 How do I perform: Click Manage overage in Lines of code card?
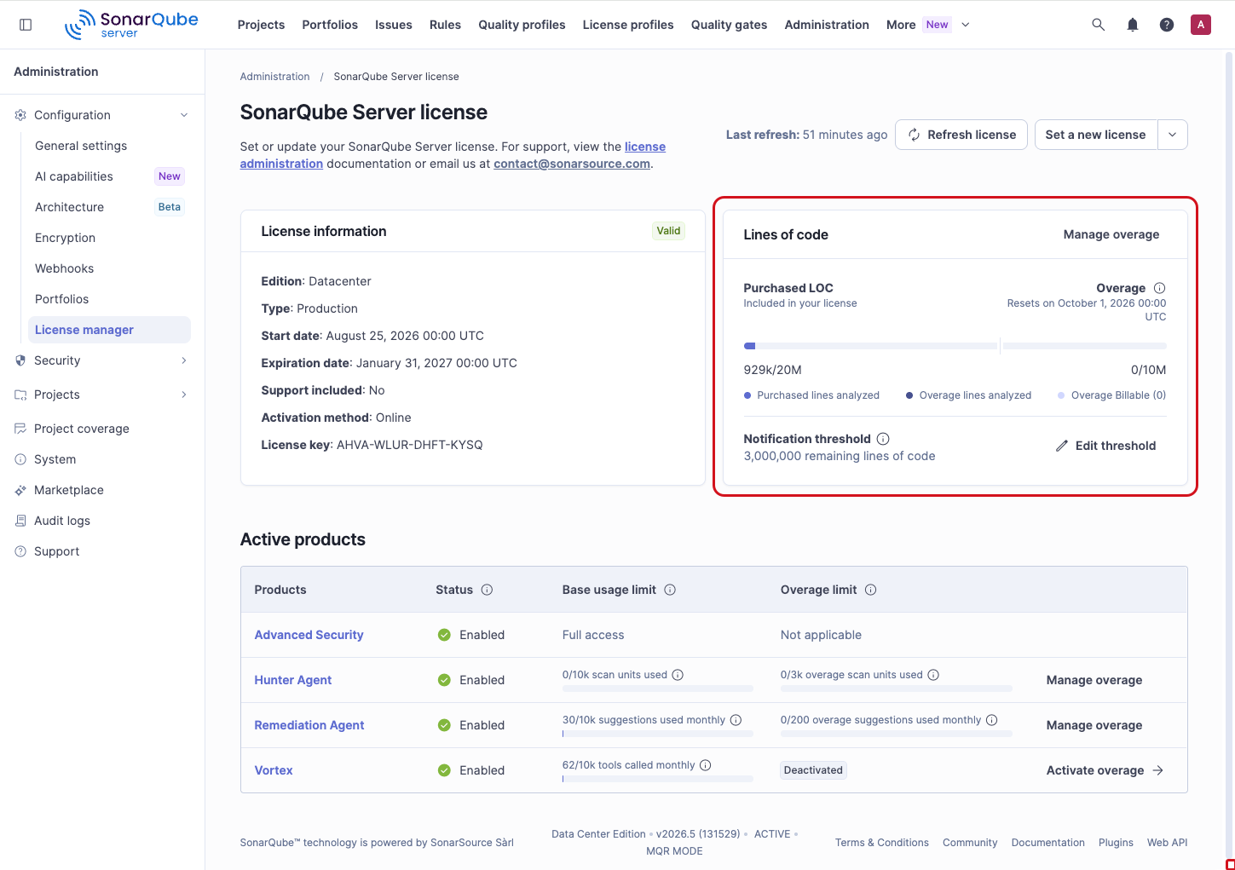1111,234
